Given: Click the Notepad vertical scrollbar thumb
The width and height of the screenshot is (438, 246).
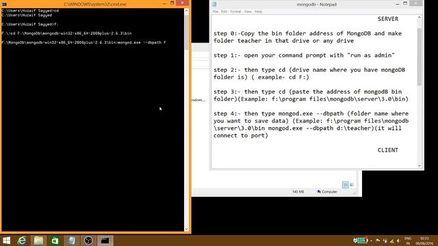Looking at the screenshot, I should [x=420, y=57].
